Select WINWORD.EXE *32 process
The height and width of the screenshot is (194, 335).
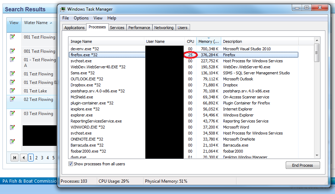[184, 127]
